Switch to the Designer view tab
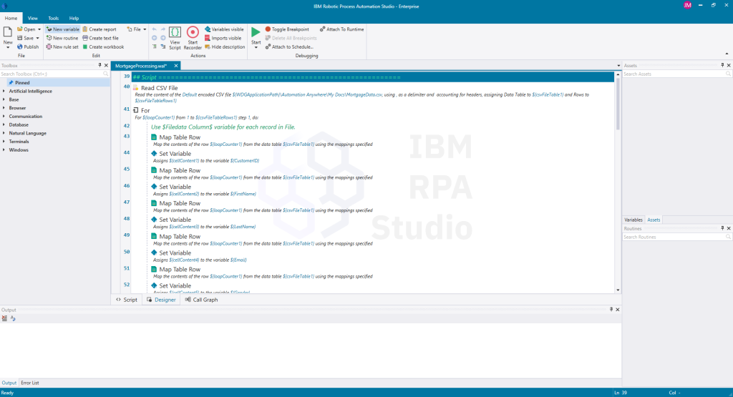Image resolution: width=733 pixels, height=397 pixels. coord(161,300)
